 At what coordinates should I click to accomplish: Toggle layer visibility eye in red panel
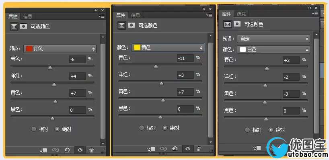point(80,150)
